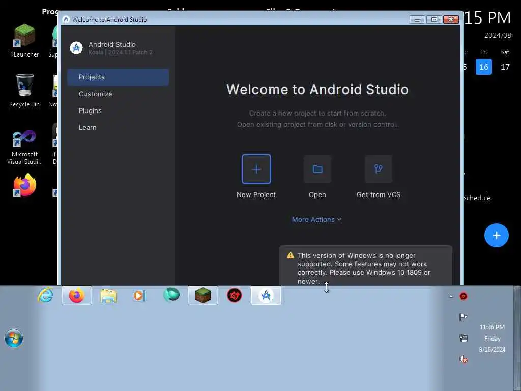Select the Projects tab in sidebar
The width and height of the screenshot is (521, 391).
(118, 77)
